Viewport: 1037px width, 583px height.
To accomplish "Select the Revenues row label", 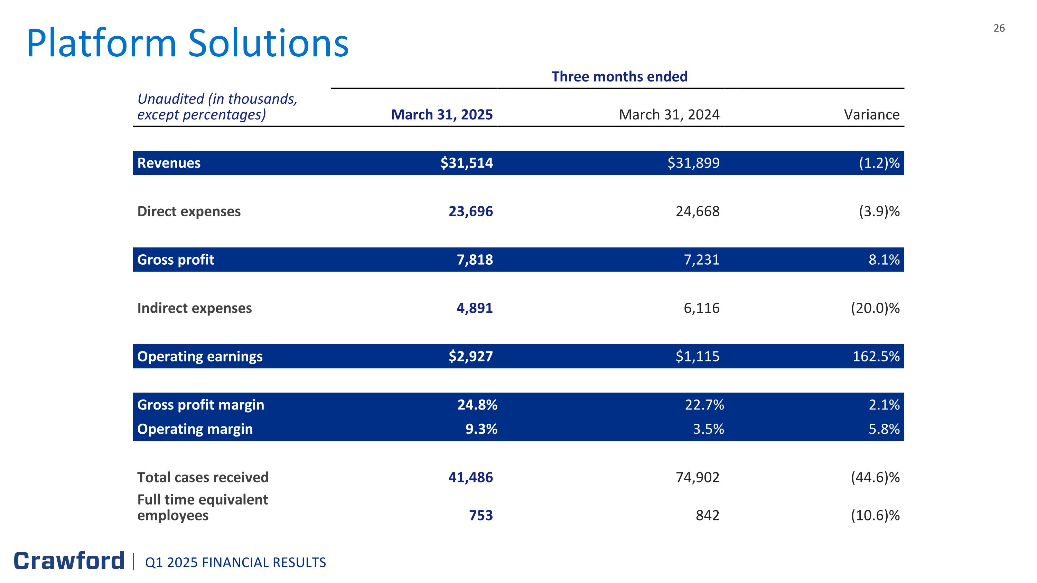I will 169,163.
